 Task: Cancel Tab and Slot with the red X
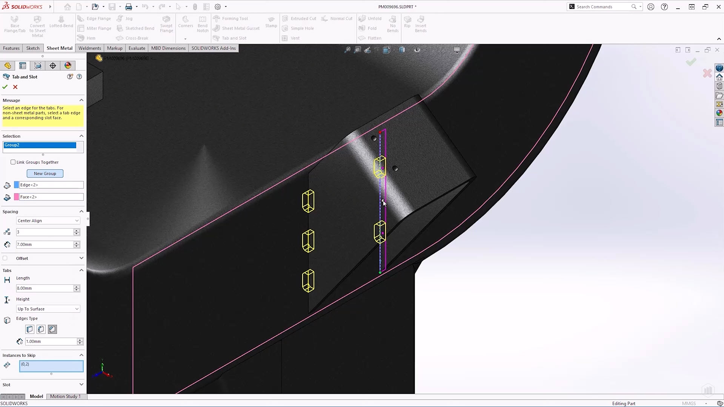click(x=15, y=87)
